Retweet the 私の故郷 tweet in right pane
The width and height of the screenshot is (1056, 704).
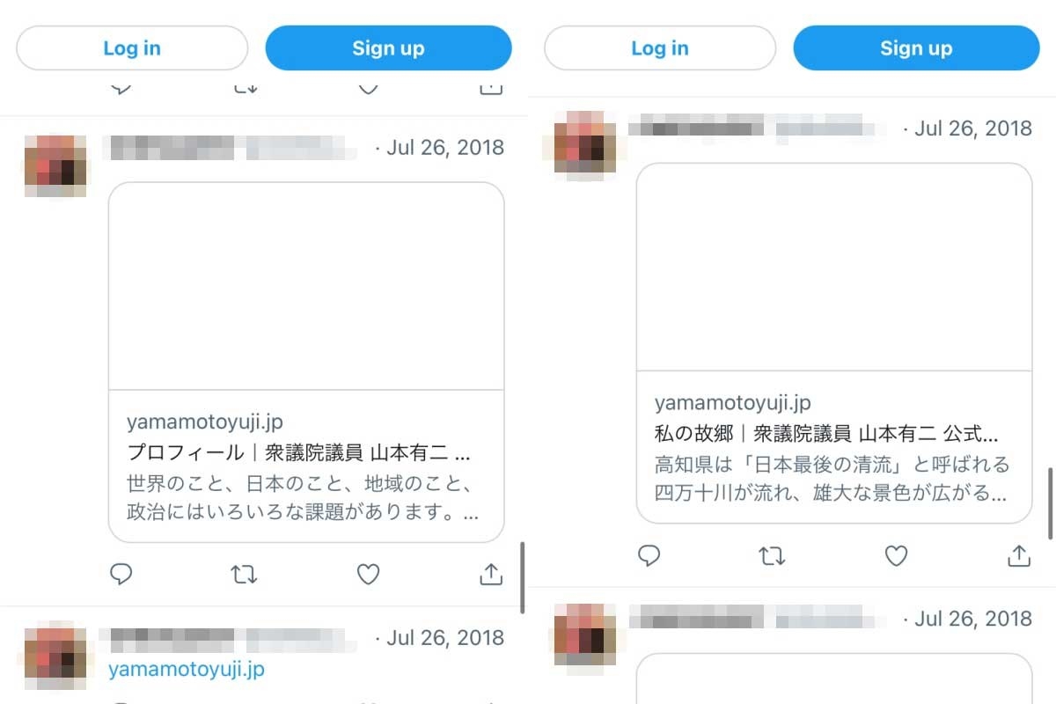[772, 555]
